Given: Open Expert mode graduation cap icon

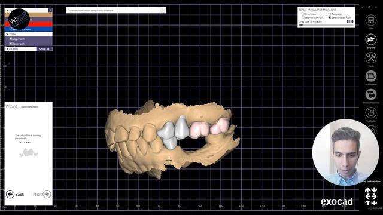Looking at the screenshot, I should coord(371,39).
